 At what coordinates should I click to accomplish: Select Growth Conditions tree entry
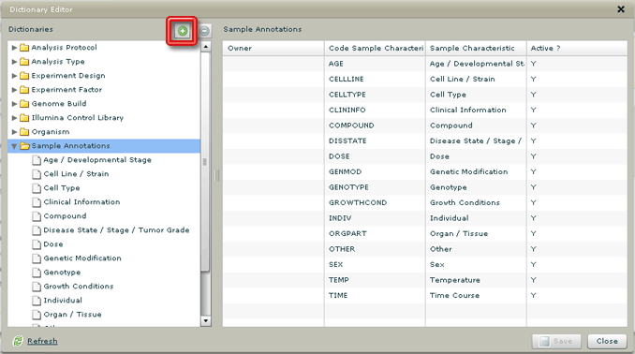click(79, 286)
